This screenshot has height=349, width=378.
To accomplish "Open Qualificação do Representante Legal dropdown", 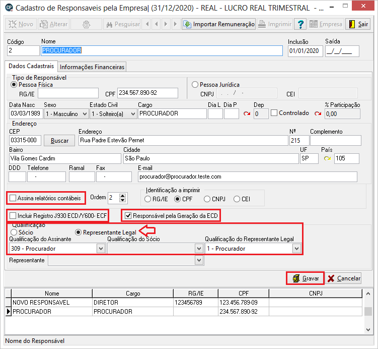I will [x=296, y=249].
